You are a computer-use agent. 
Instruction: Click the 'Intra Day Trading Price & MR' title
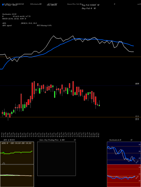point(52,140)
